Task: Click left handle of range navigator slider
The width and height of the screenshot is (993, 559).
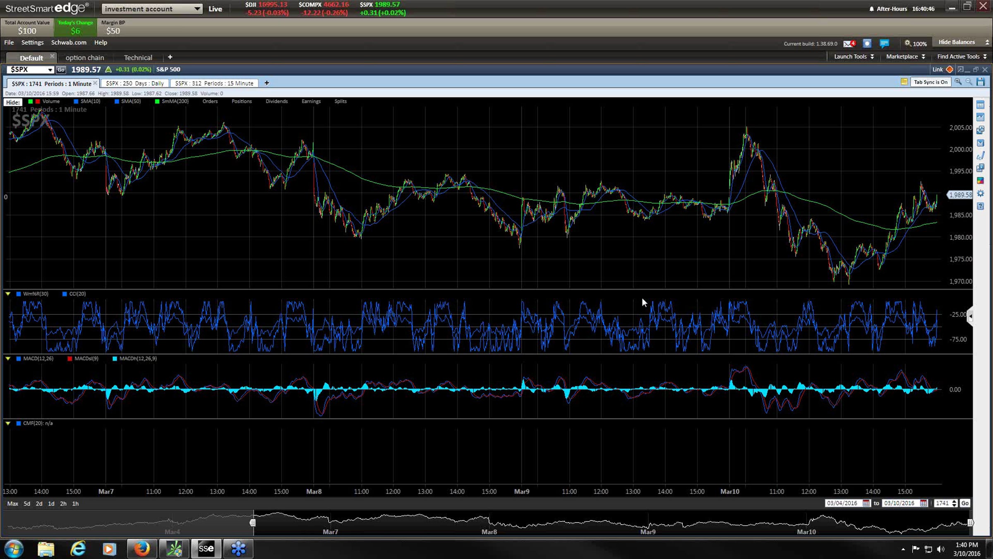Action: (x=253, y=523)
